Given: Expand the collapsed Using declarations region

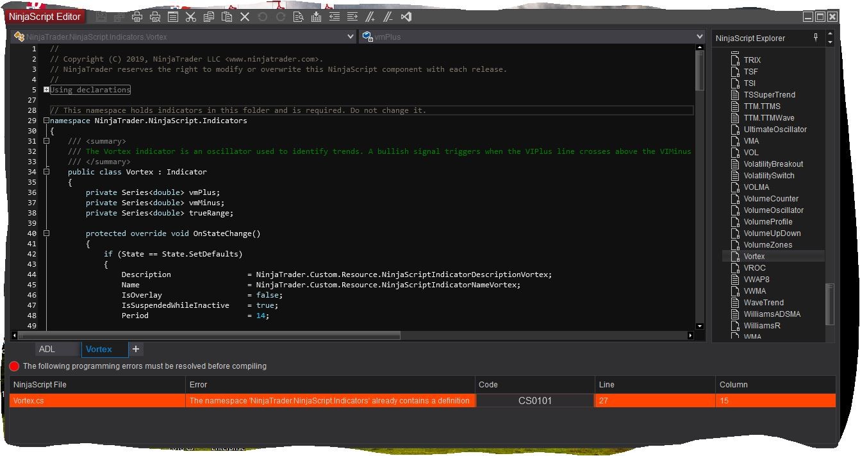Looking at the screenshot, I should click(x=46, y=90).
